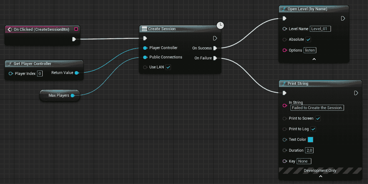Click the Player Index input pin

click(11, 74)
